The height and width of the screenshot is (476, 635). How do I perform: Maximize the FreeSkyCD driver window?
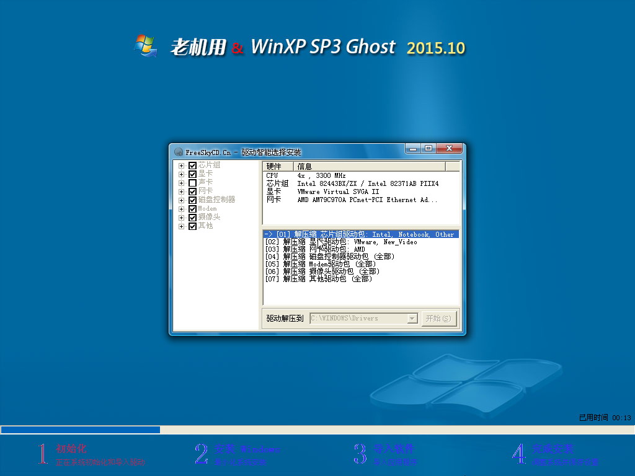coord(428,149)
